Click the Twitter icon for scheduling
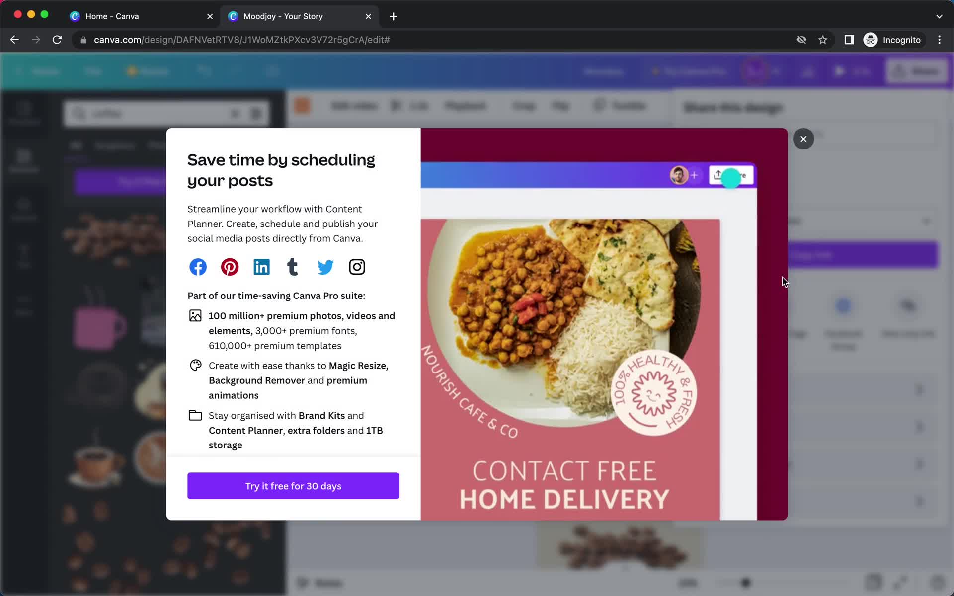Screen dimensions: 954x596 [x=325, y=266]
